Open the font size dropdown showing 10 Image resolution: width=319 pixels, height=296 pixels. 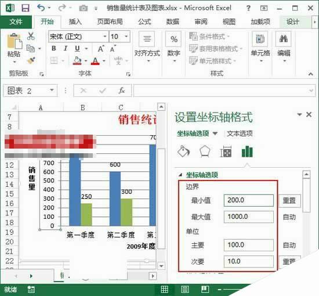coord(126,37)
